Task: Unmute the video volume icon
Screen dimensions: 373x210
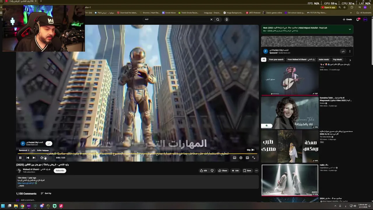Action: 42,158
